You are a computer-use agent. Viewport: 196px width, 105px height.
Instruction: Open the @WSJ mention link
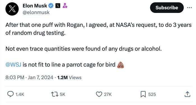[x=13, y=65]
